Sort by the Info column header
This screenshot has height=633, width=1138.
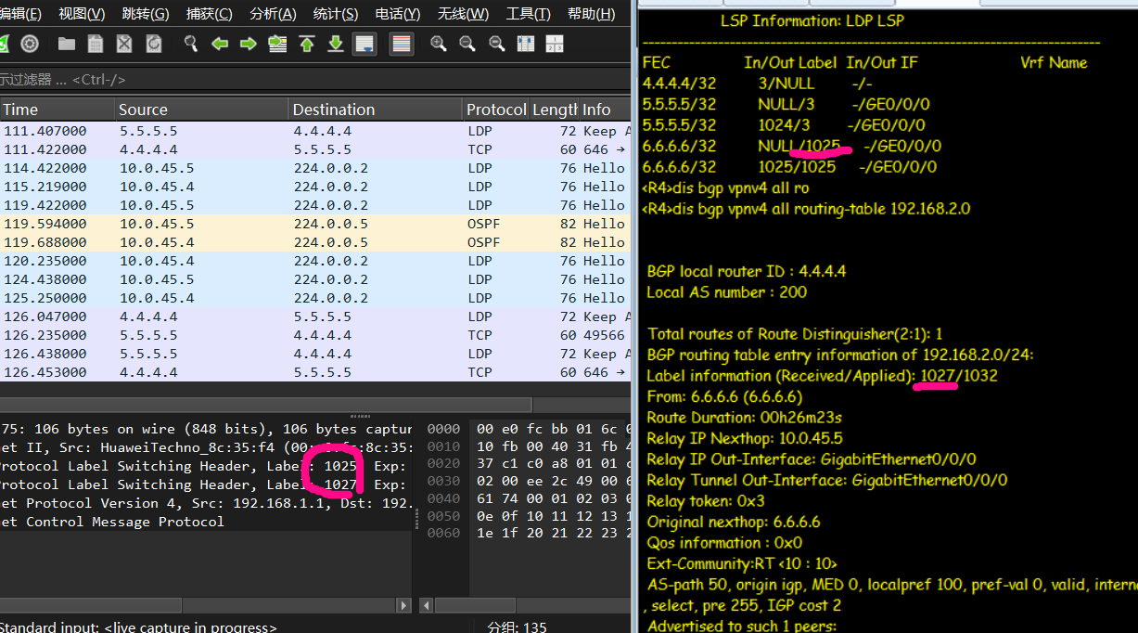(x=605, y=110)
